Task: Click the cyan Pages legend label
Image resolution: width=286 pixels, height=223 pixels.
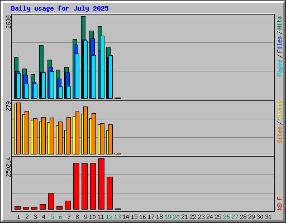Action: coord(280,68)
